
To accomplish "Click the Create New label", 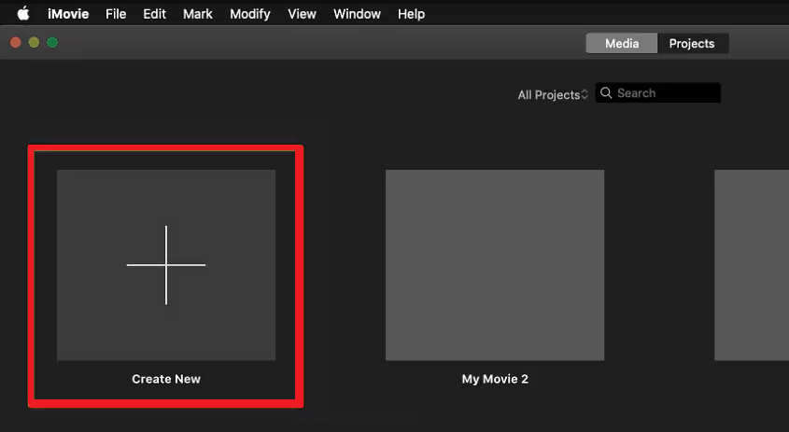I will pyautogui.click(x=166, y=379).
